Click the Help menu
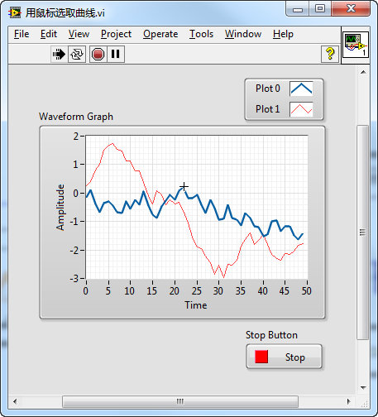Screen dimensions: 378x417 pyautogui.click(x=283, y=34)
